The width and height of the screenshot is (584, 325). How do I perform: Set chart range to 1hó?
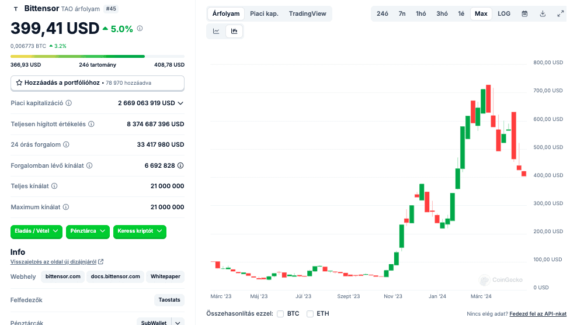421,14
